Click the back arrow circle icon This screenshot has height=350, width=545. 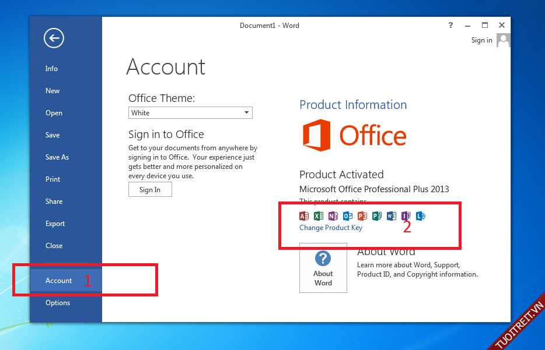pos(54,38)
